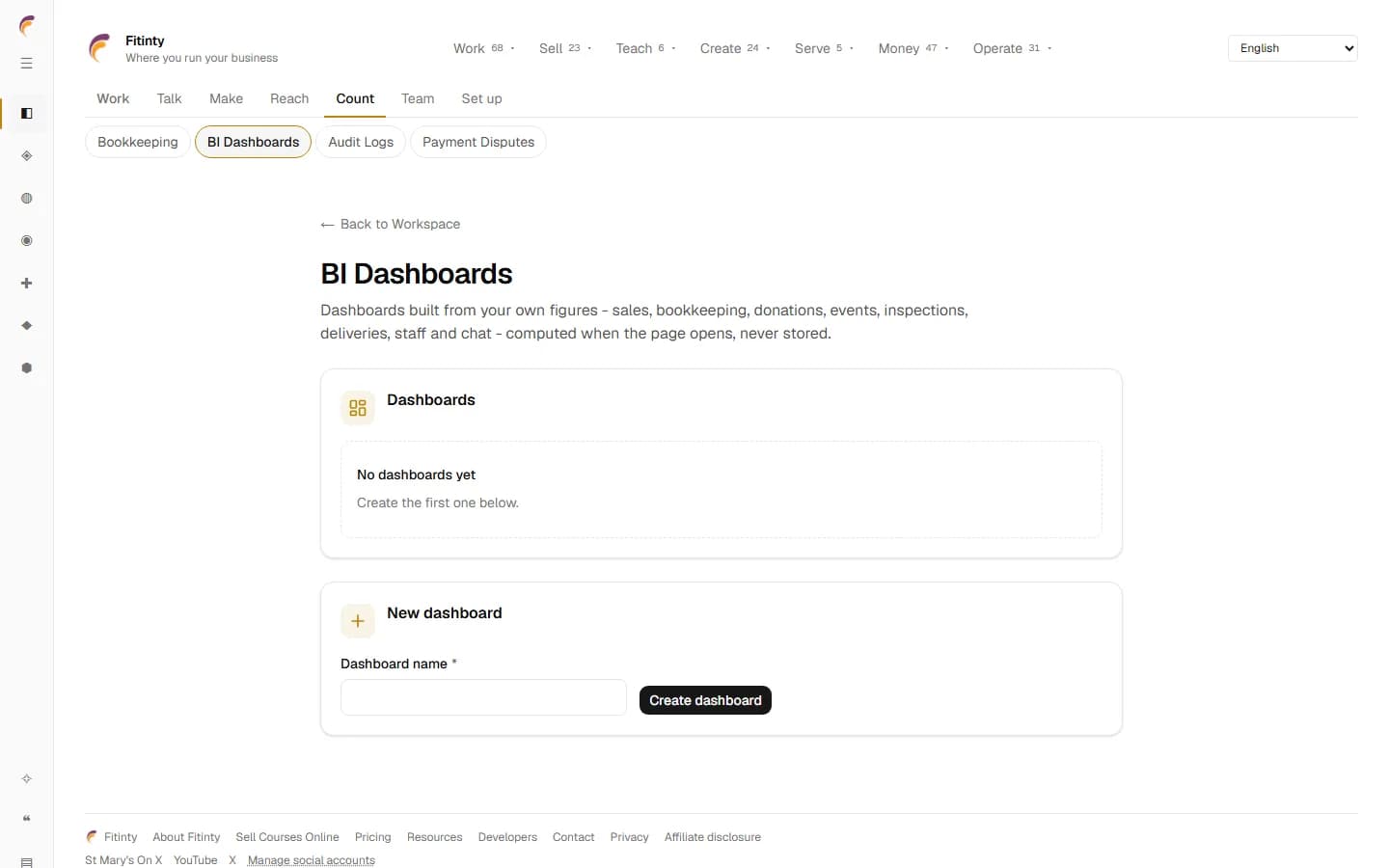This screenshot has height=868, width=1389.
Task: Open the YouTube footer link
Action: pyautogui.click(x=195, y=860)
